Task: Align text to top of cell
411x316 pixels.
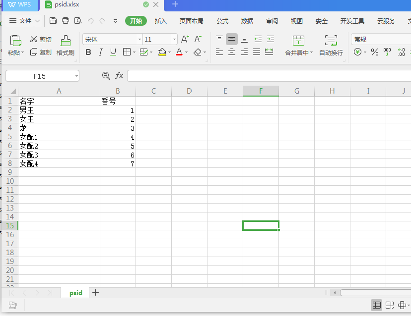Action: coord(219,39)
